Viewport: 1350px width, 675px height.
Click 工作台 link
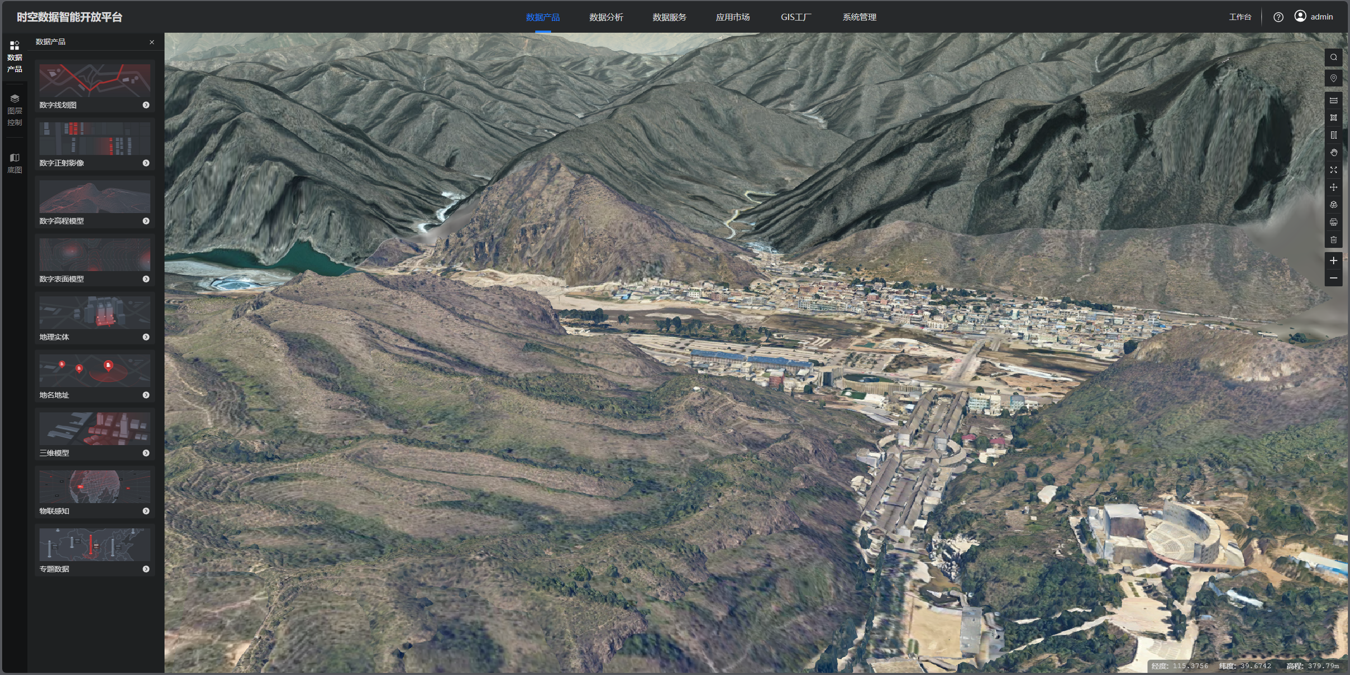(1240, 17)
